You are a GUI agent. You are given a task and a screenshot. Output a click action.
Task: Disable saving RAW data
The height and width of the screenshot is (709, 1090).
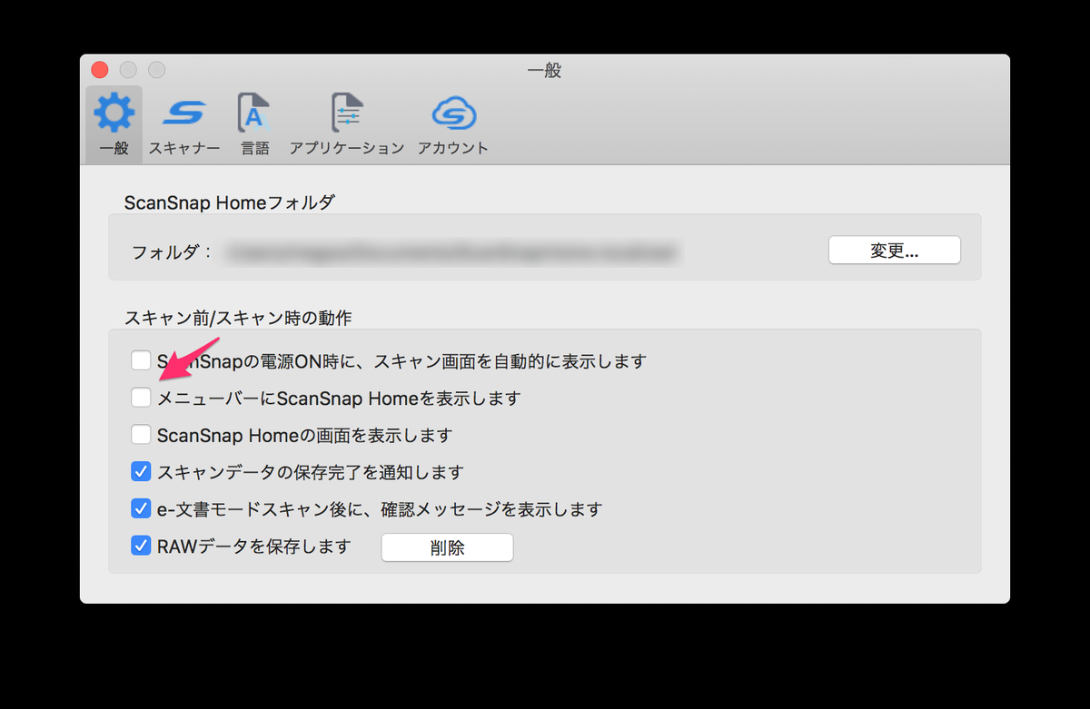(x=141, y=546)
